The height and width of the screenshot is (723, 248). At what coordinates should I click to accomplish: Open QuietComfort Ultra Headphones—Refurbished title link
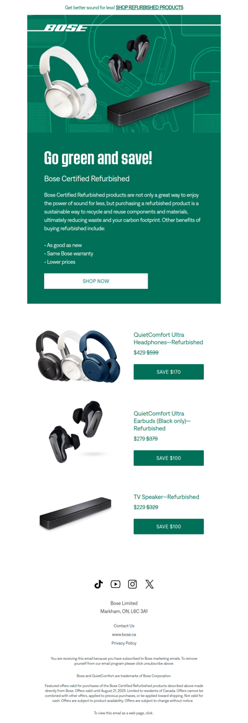coord(168,339)
